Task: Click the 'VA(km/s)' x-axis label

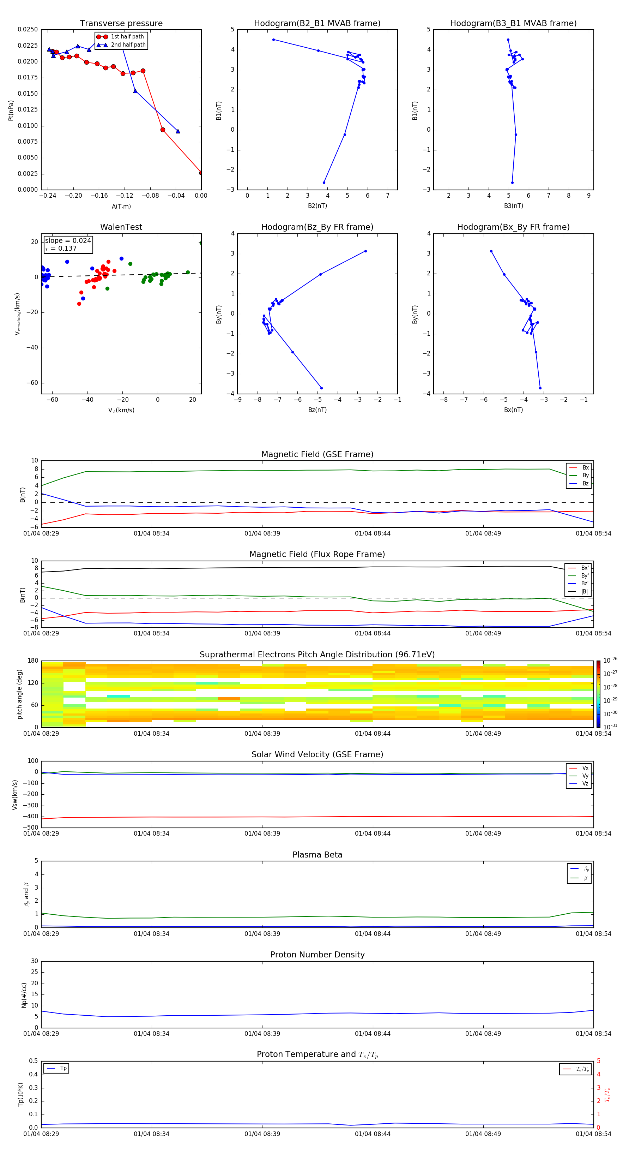Action: coord(121,410)
